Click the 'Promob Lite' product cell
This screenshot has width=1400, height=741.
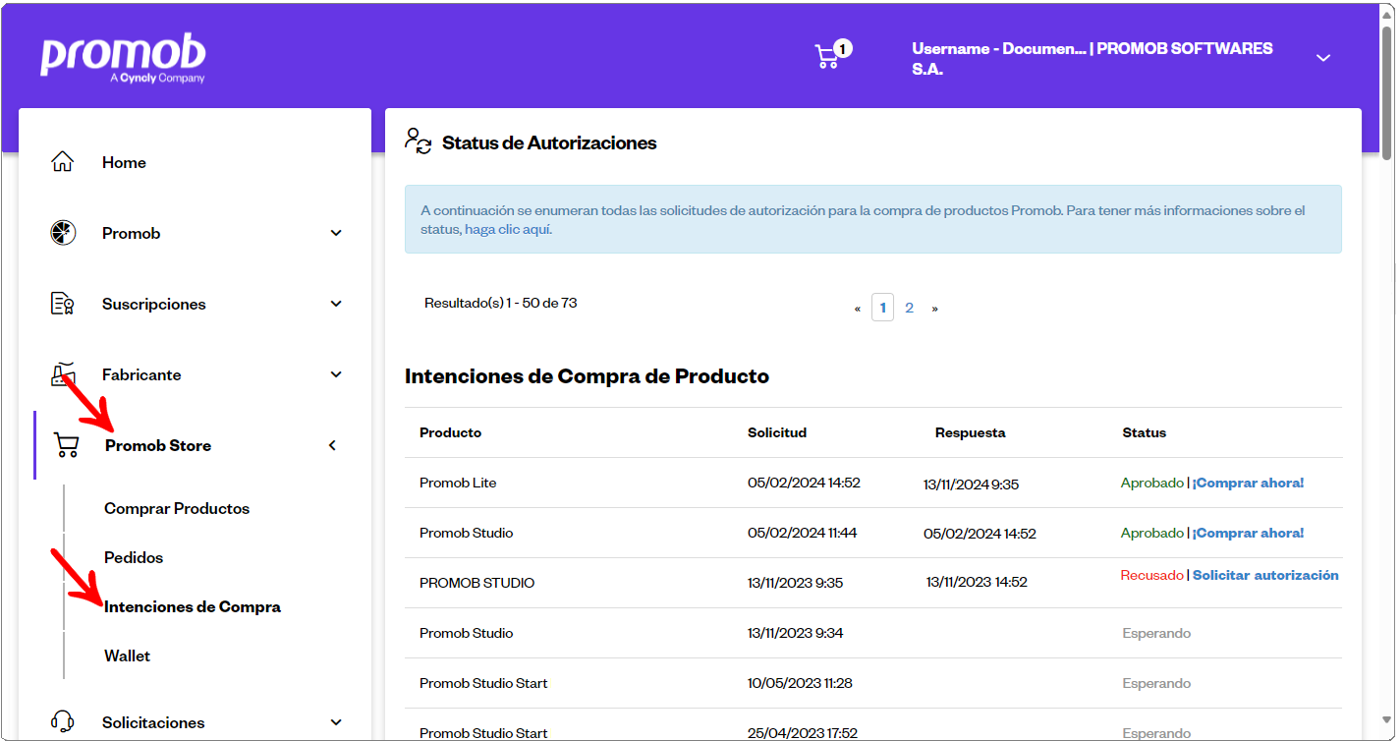(458, 483)
